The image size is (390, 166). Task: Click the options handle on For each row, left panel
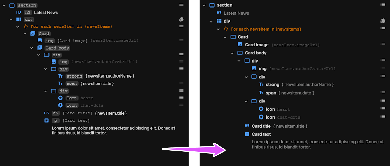181,26
